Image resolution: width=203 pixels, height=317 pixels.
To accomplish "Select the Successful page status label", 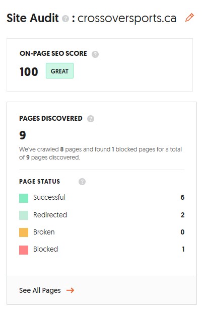I will [49, 197].
